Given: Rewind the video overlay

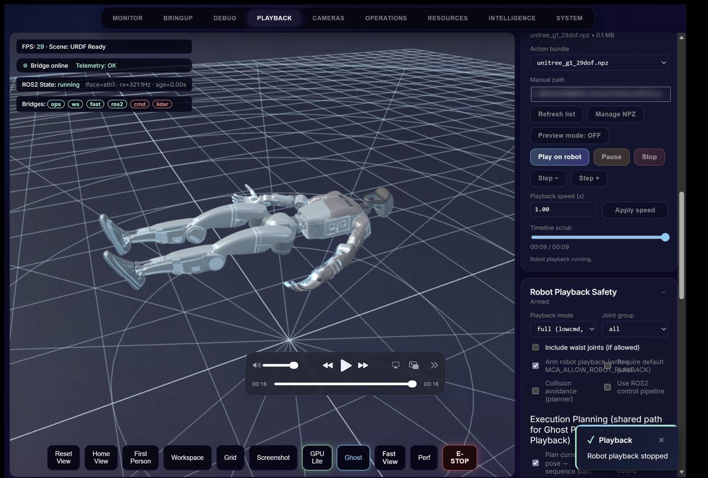Looking at the screenshot, I should [328, 365].
